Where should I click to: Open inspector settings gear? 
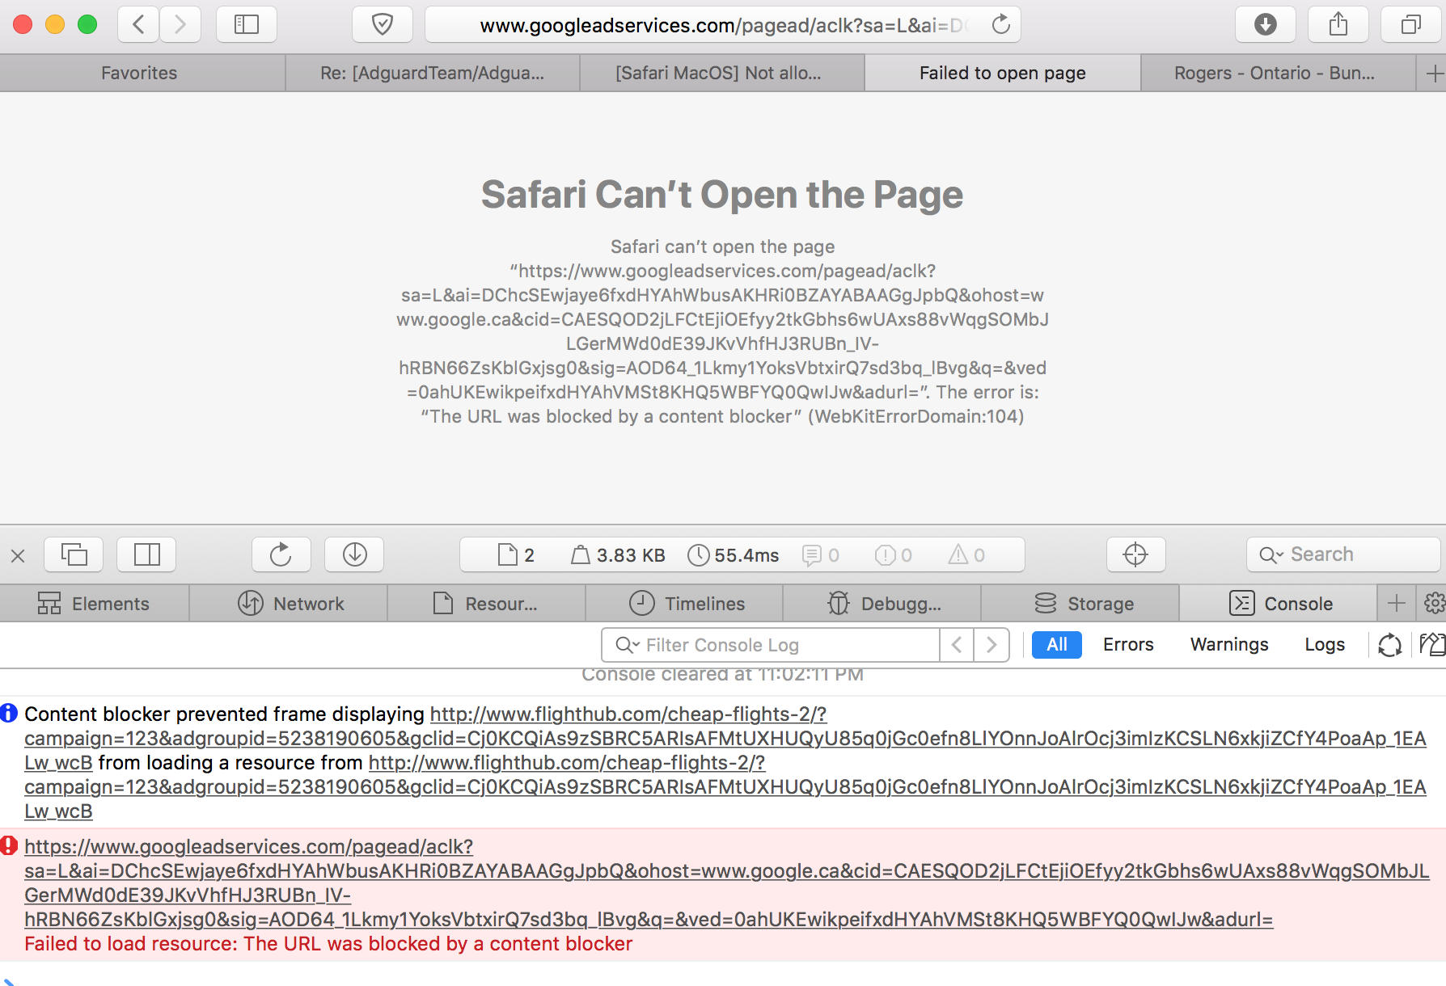pyautogui.click(x=1434, y=603)
